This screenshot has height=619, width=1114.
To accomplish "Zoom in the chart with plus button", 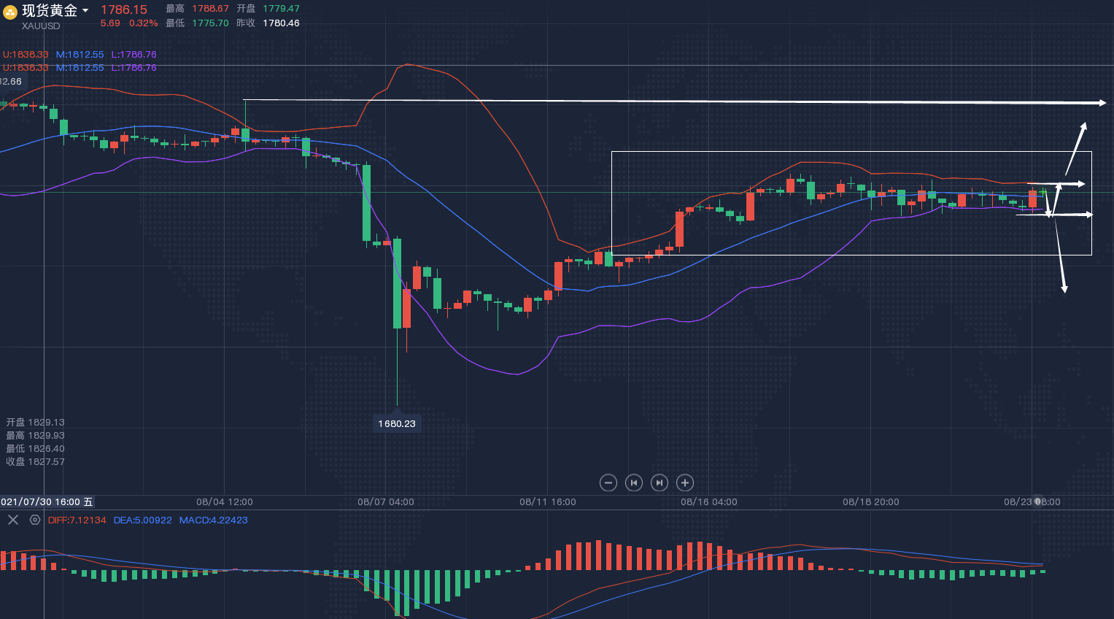I will (685, 482).
